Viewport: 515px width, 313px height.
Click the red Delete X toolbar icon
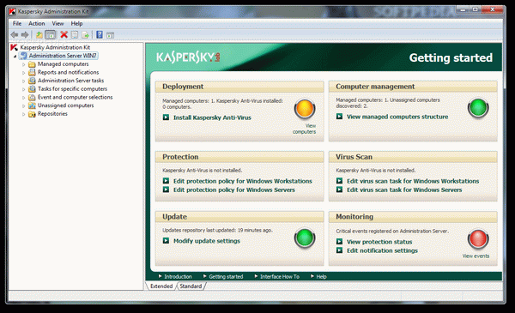(x=64, y=35)
